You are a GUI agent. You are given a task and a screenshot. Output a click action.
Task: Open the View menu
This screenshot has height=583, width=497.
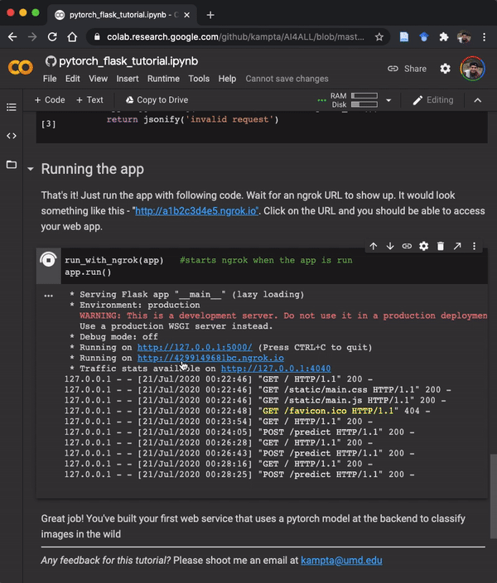tap(98, 79)
